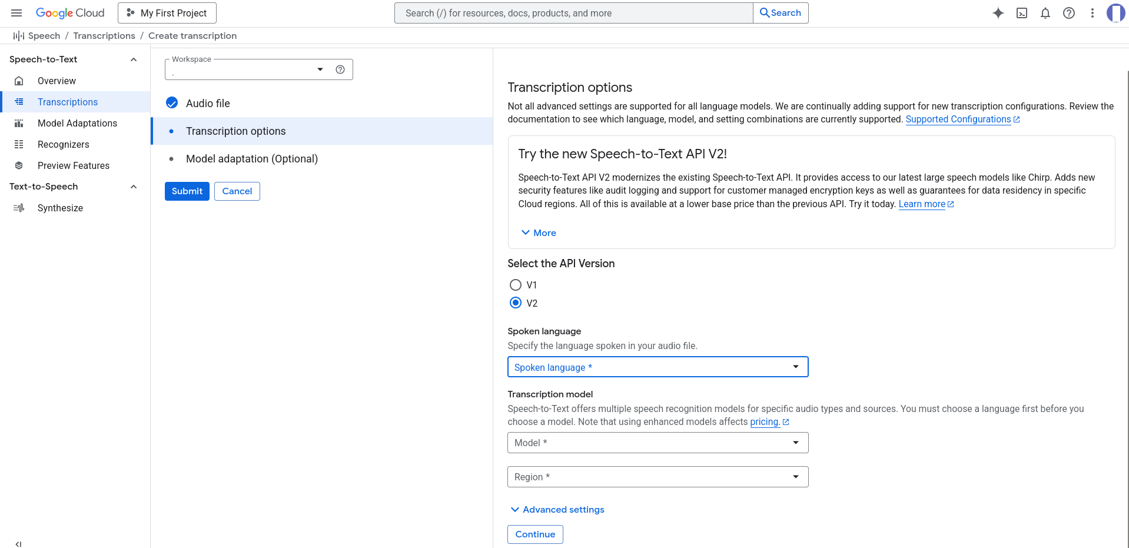Open Gemini AI assistant sparkle icon

tap(998, 13)
